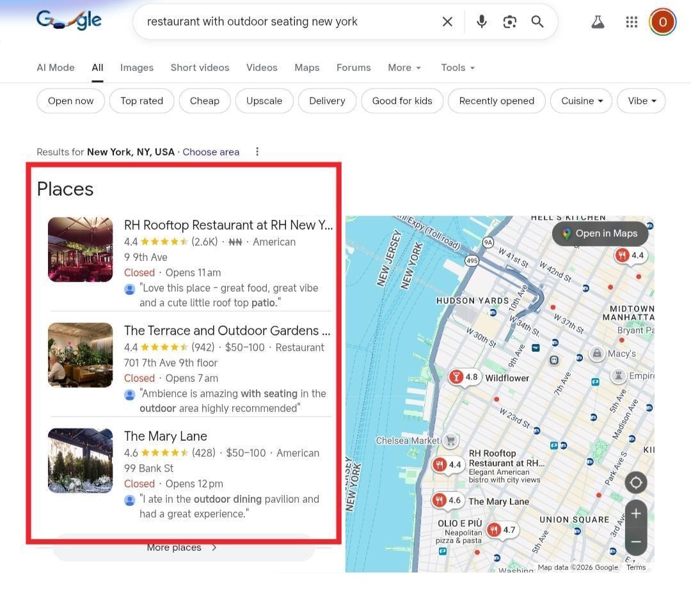This screenshot has width=691, height=593.
Task: Open The Mary Lane listing title
Action: click(165, 436)
